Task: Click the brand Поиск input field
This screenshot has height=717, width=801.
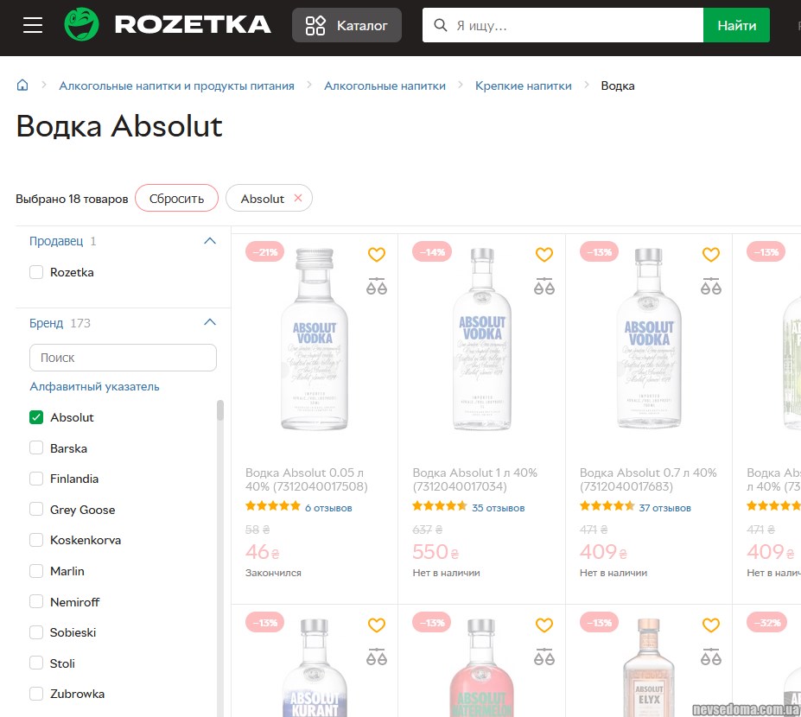Action: tap(123, 358)
